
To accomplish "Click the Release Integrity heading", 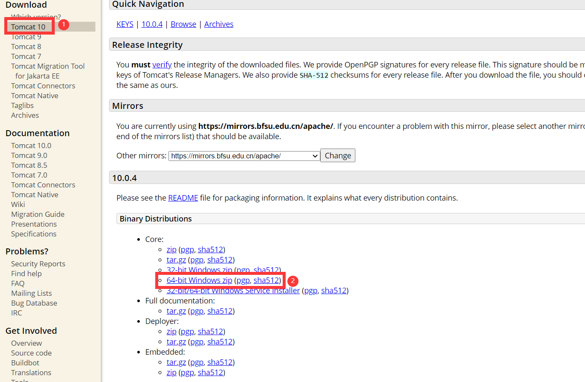I will point(147,45).
